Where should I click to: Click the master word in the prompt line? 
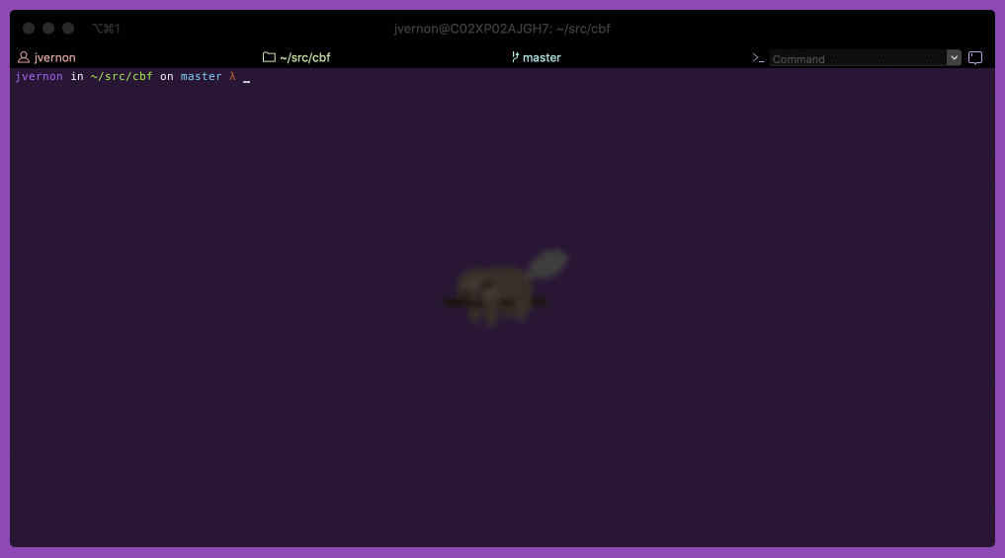(x=202, y=76)
